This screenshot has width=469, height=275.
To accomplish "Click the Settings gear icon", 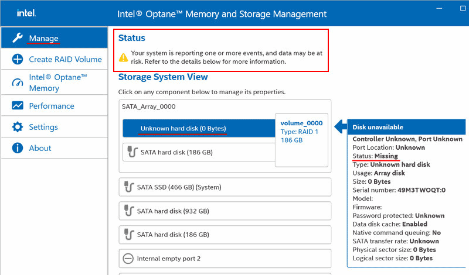I will pyautogui.click(x=18, y=127).
